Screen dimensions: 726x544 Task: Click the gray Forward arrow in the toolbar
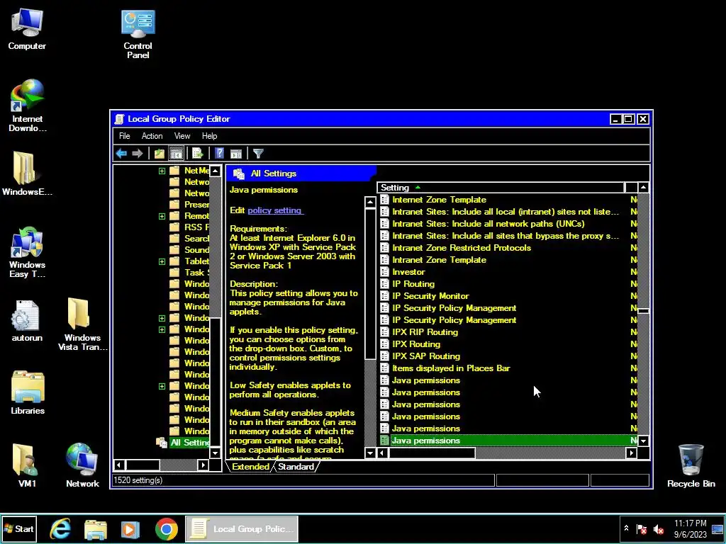click(x=137, y=153)
